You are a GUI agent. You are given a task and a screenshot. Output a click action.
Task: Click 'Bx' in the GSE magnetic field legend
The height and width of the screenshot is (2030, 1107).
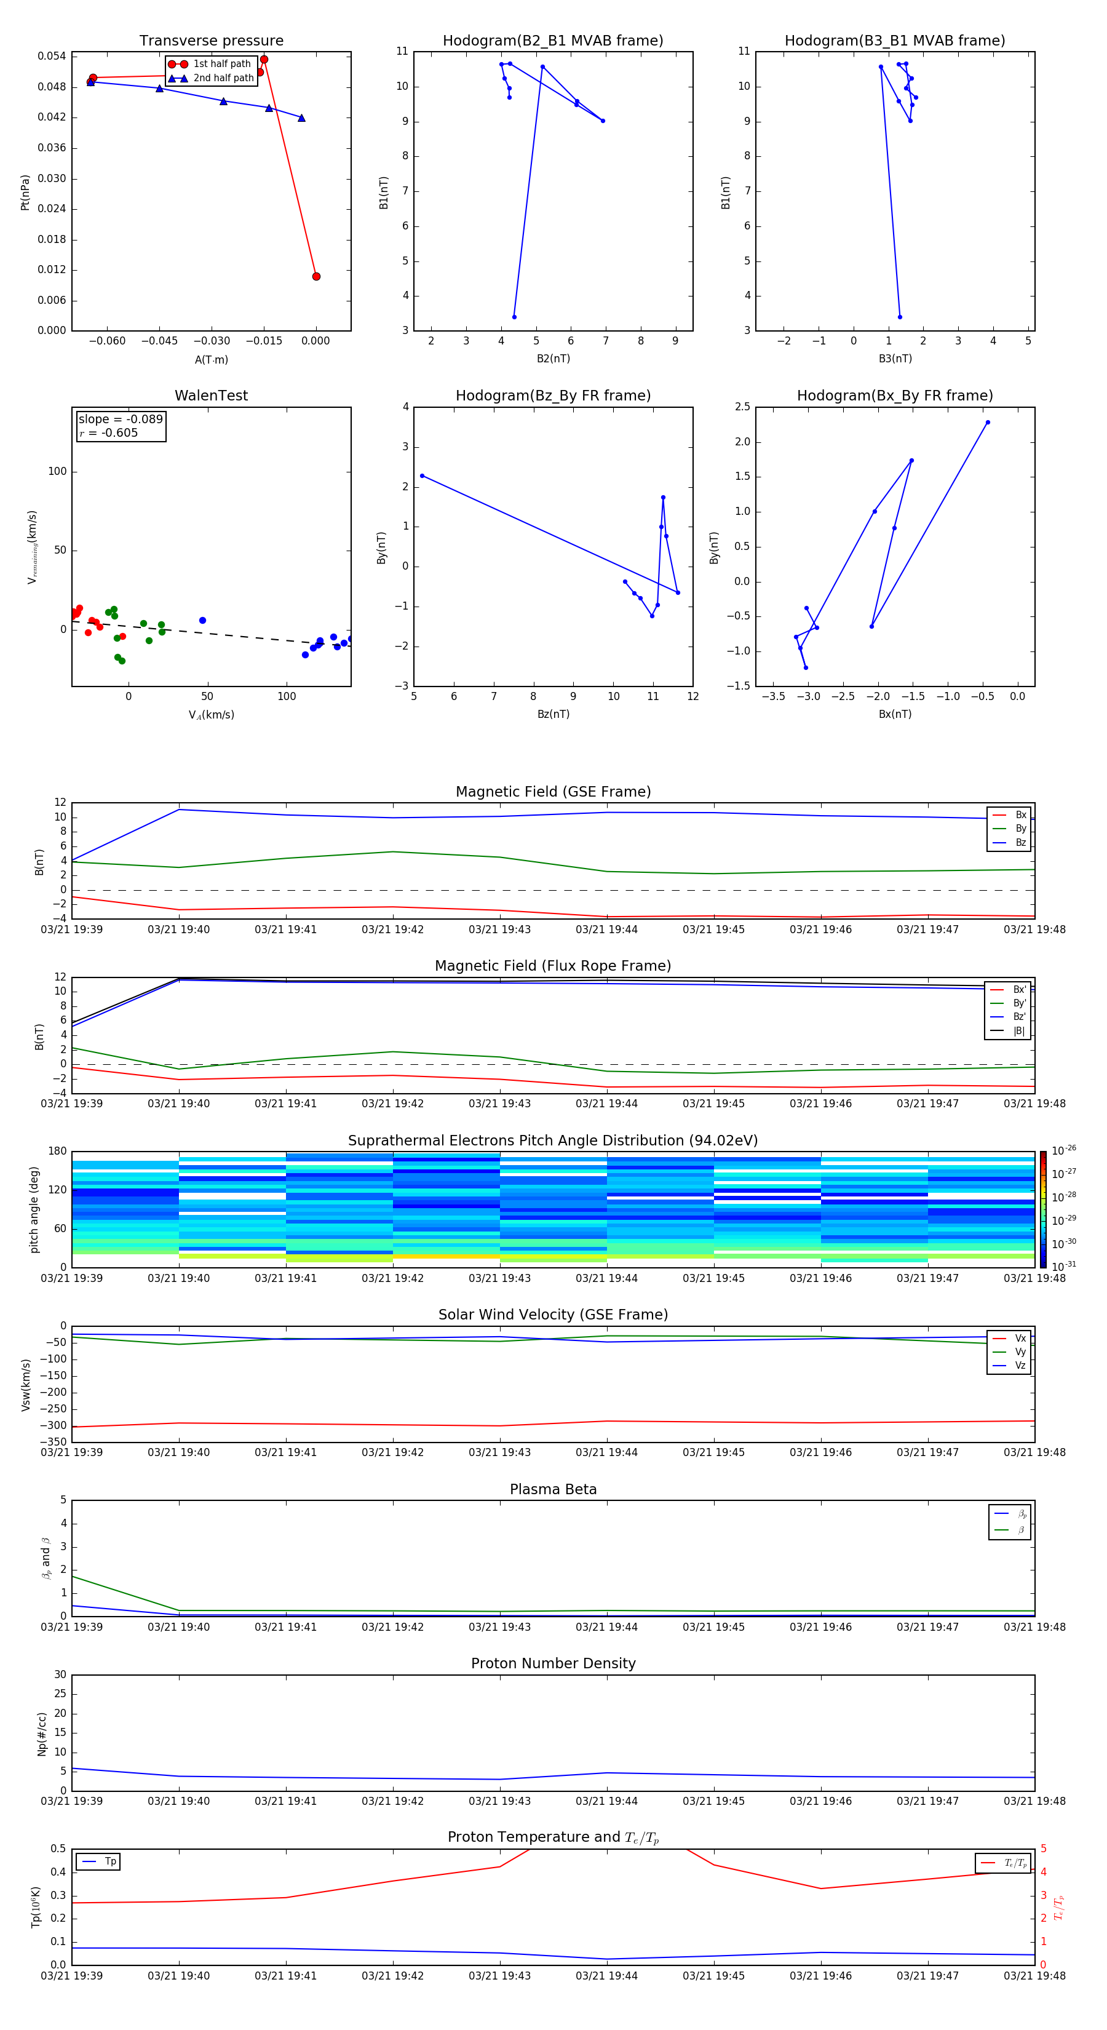click(x=1020, y=815)
